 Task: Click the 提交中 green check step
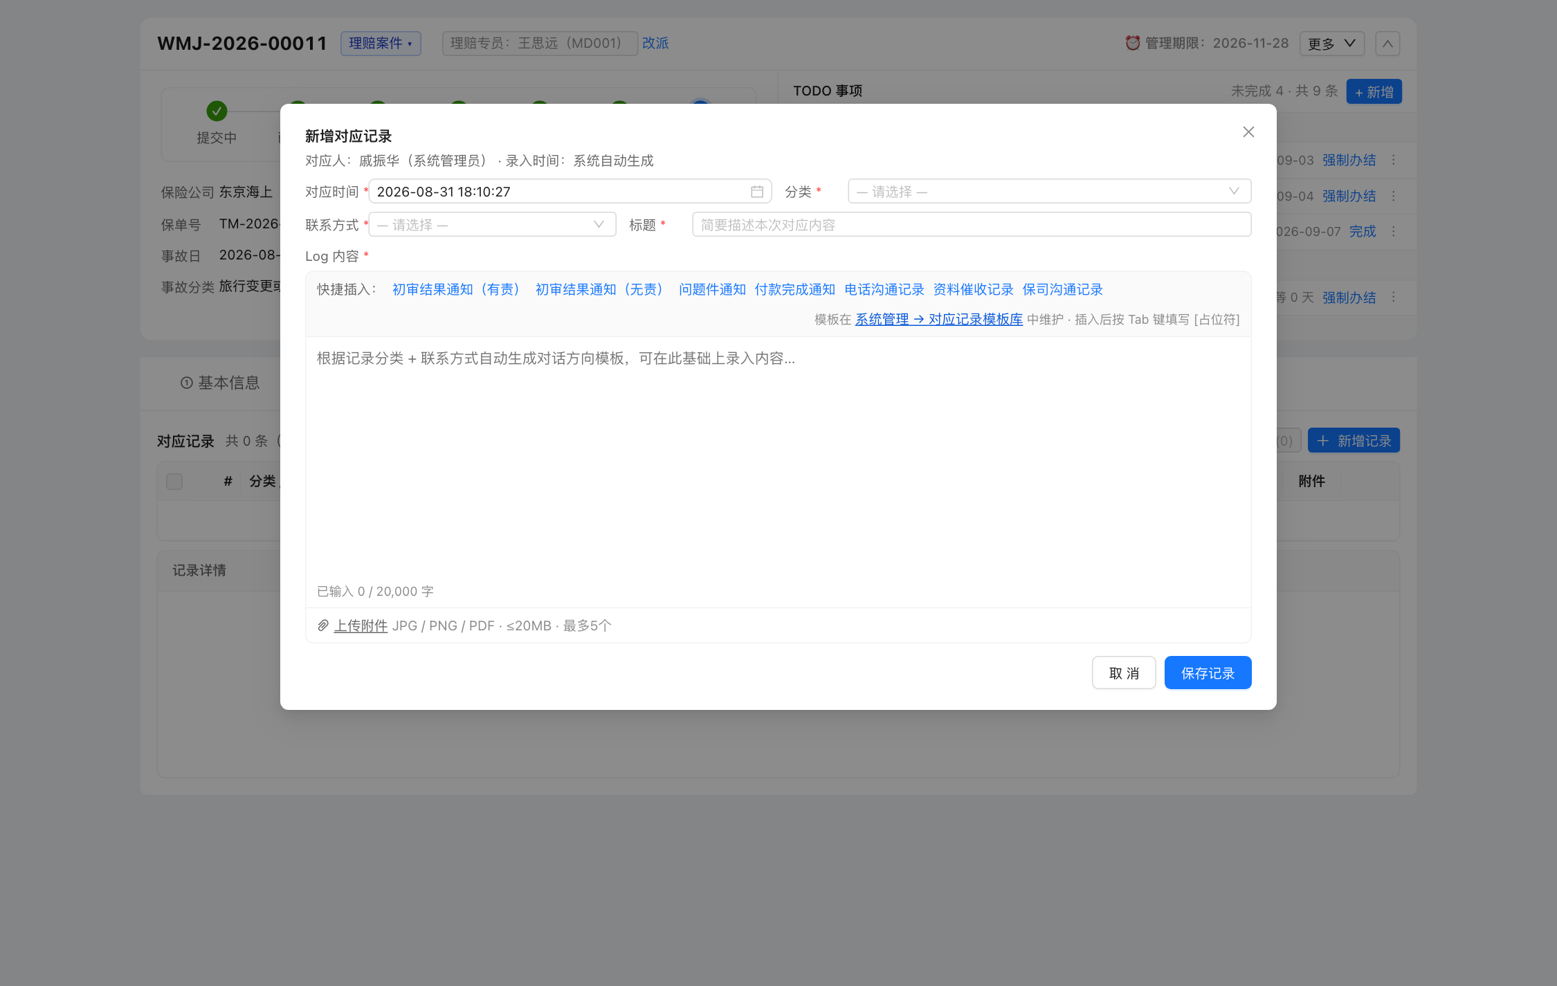click(217, 111)
